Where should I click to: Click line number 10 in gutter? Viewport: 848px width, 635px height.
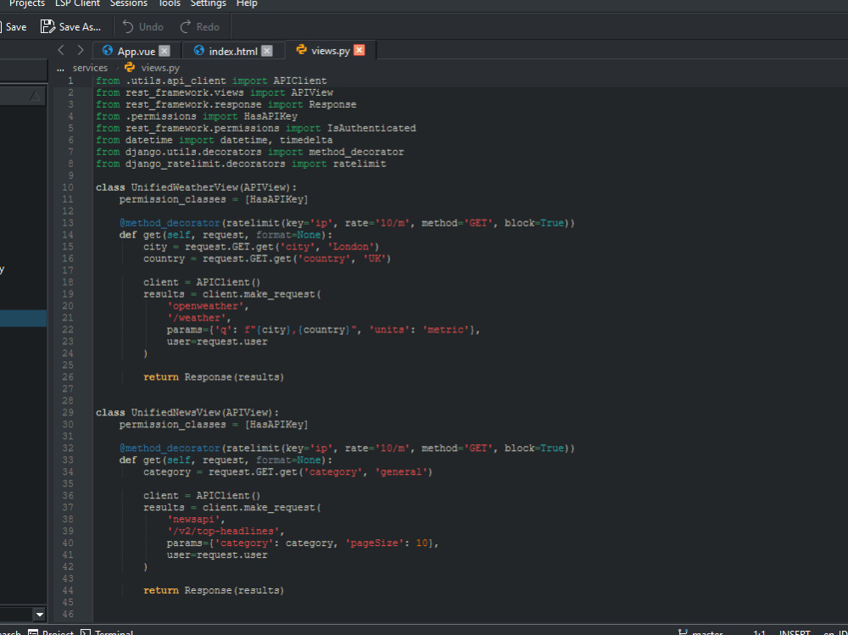pos(68,187)
